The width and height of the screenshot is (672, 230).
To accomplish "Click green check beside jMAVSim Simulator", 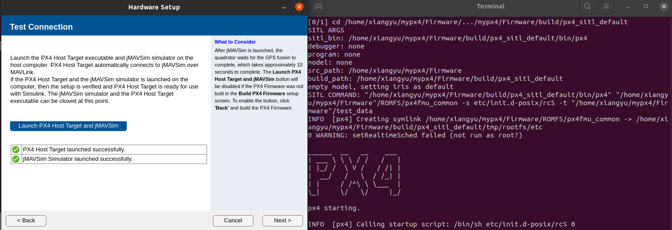I will pyautogui.click(x=16, y=159).
